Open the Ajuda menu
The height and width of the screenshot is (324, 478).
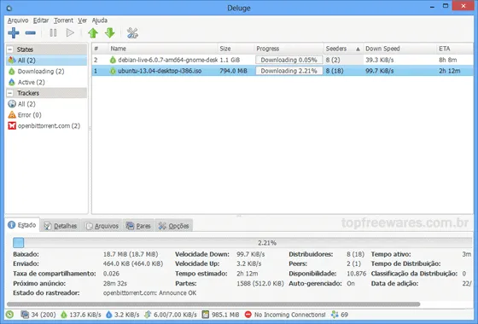tap(100, 20)
